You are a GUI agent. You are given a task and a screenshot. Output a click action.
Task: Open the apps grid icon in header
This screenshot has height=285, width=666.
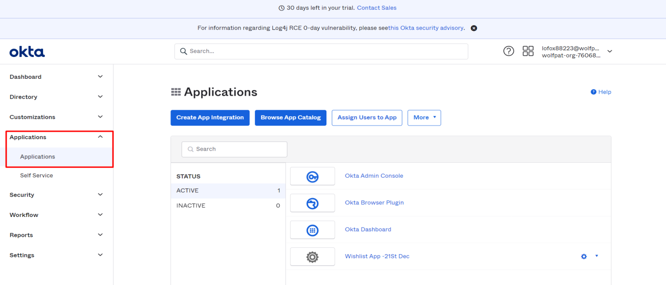[x=528, y=51]
